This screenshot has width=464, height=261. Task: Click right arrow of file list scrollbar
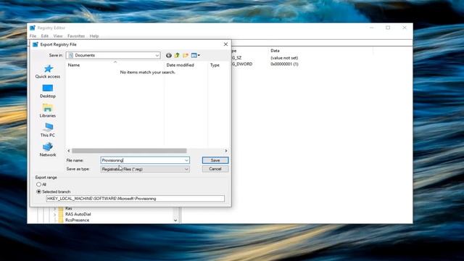click(x=226, y=151)
